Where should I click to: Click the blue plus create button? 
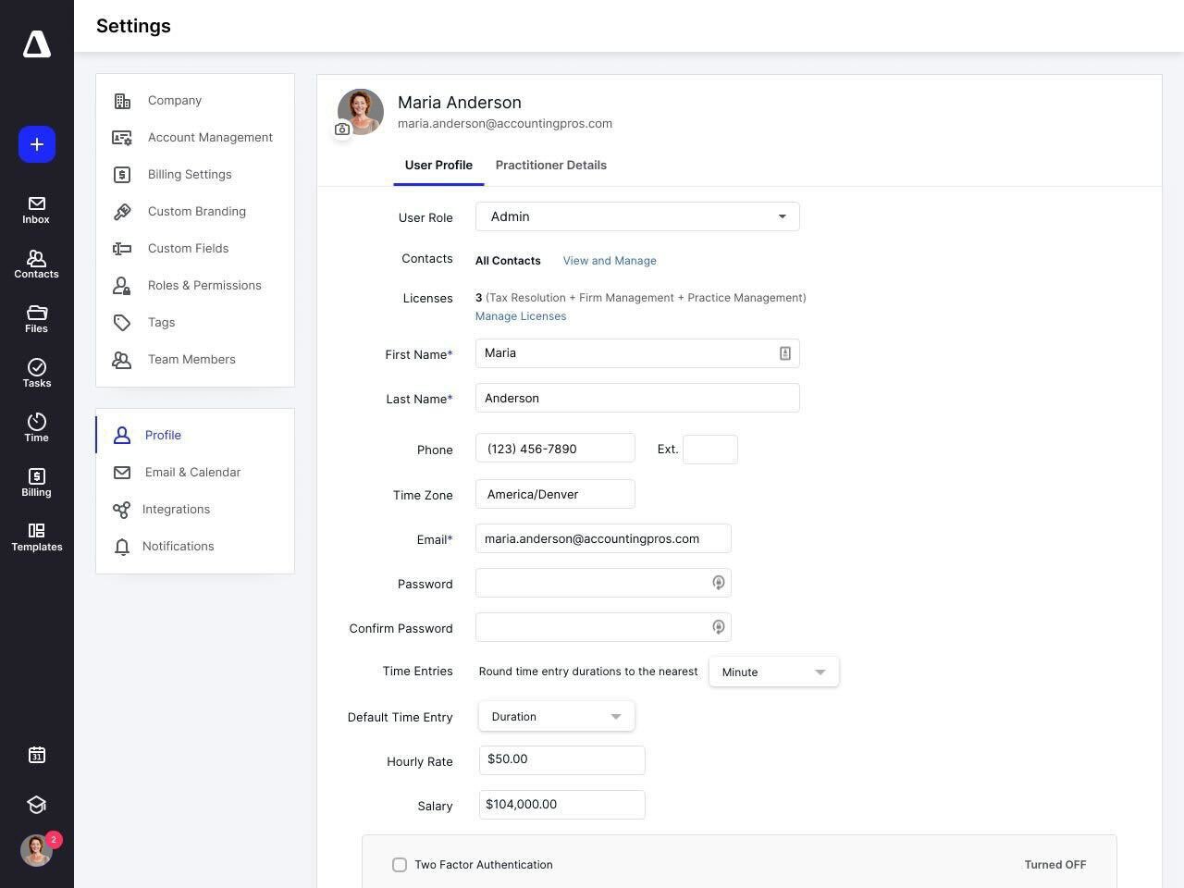click(x=37, y=144)
